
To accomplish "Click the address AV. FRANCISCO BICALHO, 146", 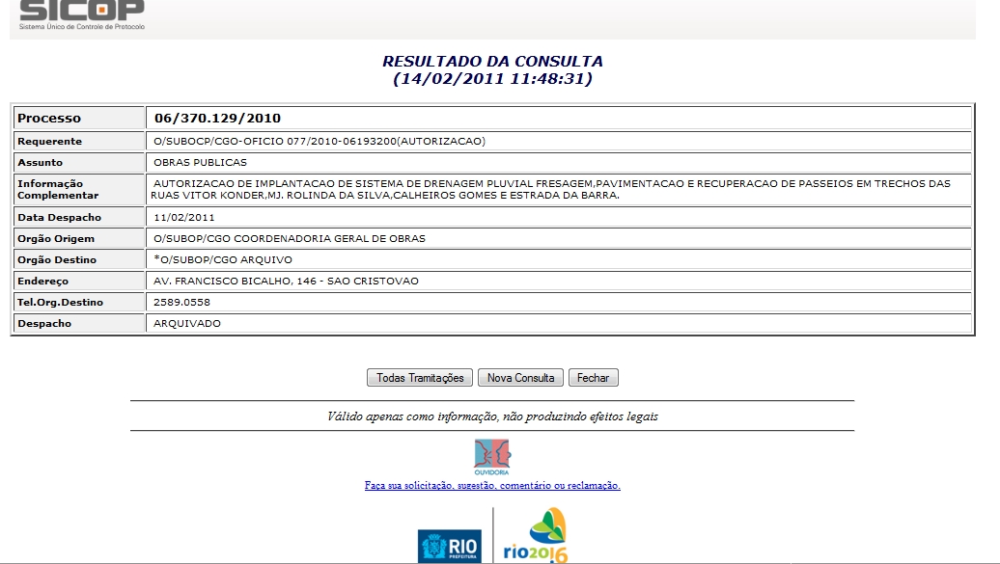I will 286,282.
